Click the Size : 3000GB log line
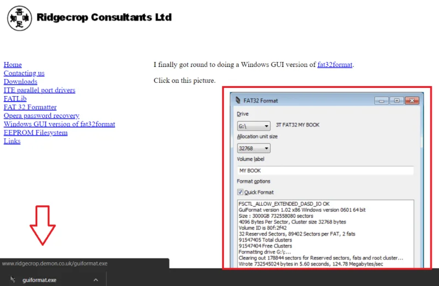 pyautogui.click(x=276, y=216)
